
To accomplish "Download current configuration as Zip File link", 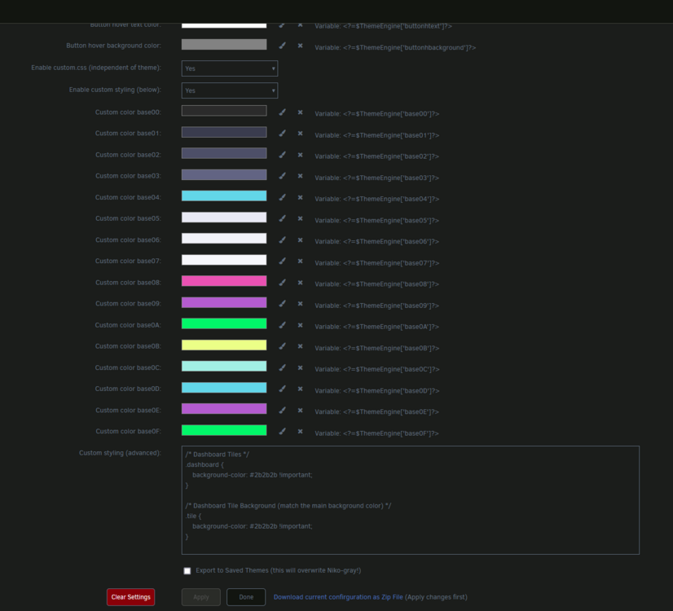I will 338,597.
